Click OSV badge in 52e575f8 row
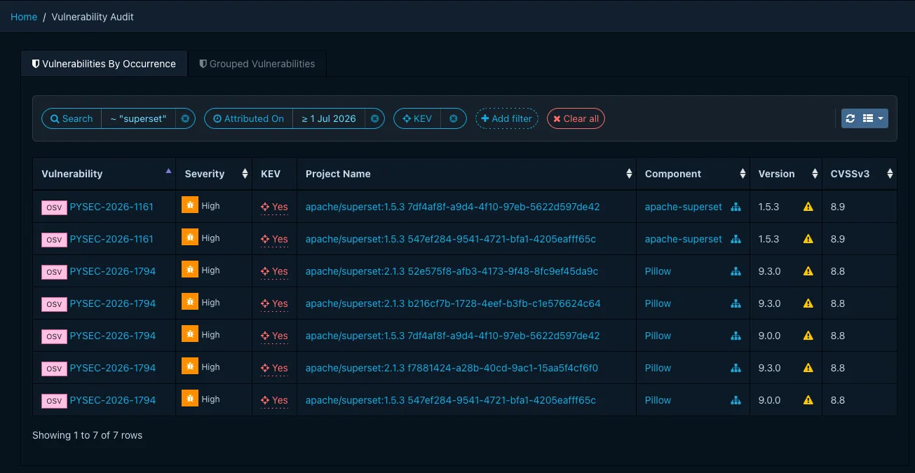Image resolution: width=915 pixels, height=473 pixels. tap(54, 272)
